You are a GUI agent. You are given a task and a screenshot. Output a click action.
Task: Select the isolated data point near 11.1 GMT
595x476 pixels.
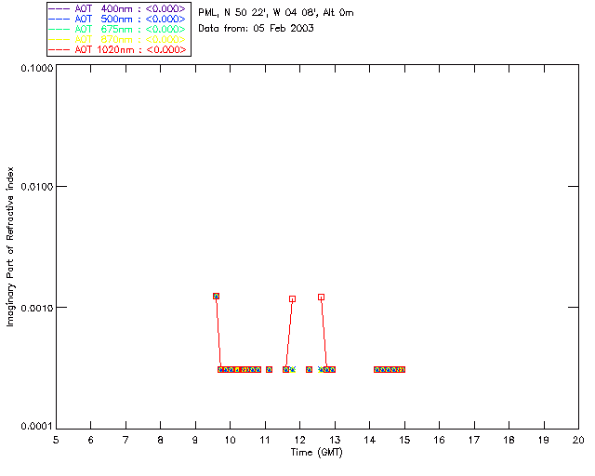[x=269, y=369]
